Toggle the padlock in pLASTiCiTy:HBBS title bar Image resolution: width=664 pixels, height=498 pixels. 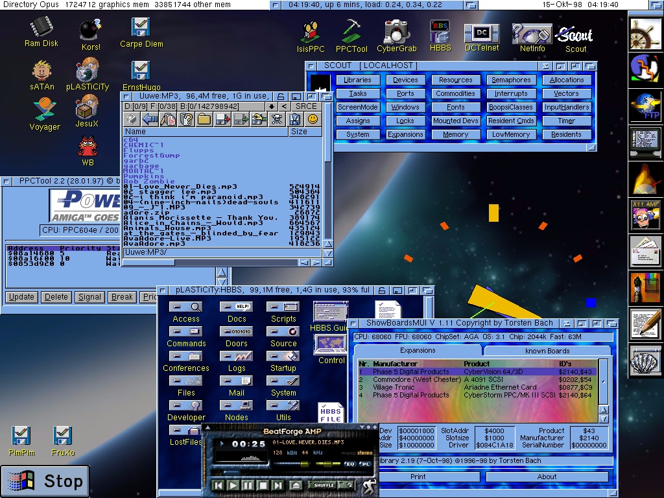pos(381,290)
